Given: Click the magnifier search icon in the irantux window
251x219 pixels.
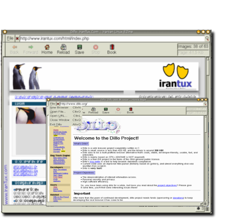Looking at the screenshot, I should point(207,38).
